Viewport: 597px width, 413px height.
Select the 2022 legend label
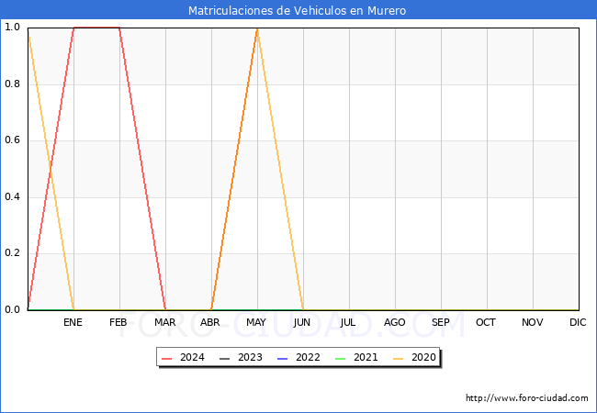tap(308, 358)
